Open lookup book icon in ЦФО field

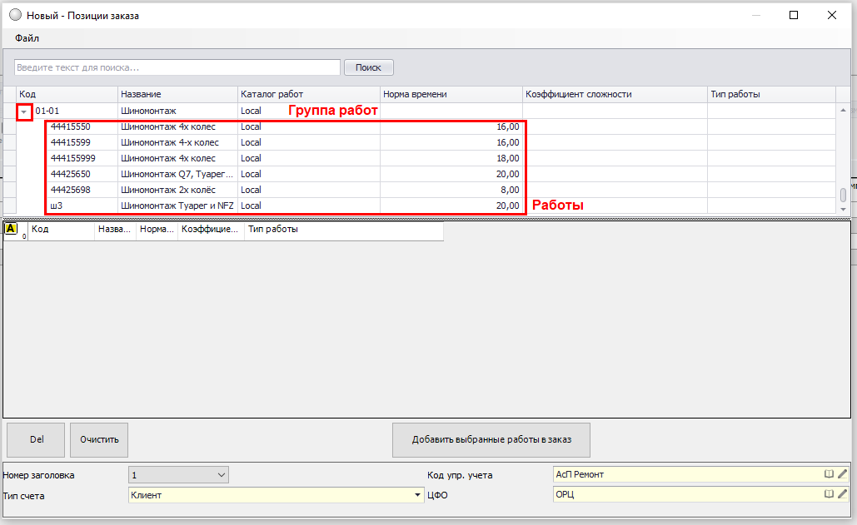(x=829, y=494)
